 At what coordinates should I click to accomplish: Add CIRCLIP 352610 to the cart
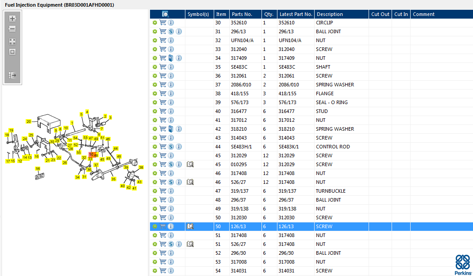point(162,23)
